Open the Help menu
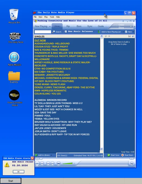The height and width of the screenshot is (184, 142). 58,17
